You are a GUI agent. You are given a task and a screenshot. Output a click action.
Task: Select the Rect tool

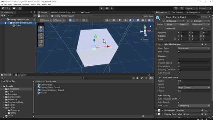point(41,41)
